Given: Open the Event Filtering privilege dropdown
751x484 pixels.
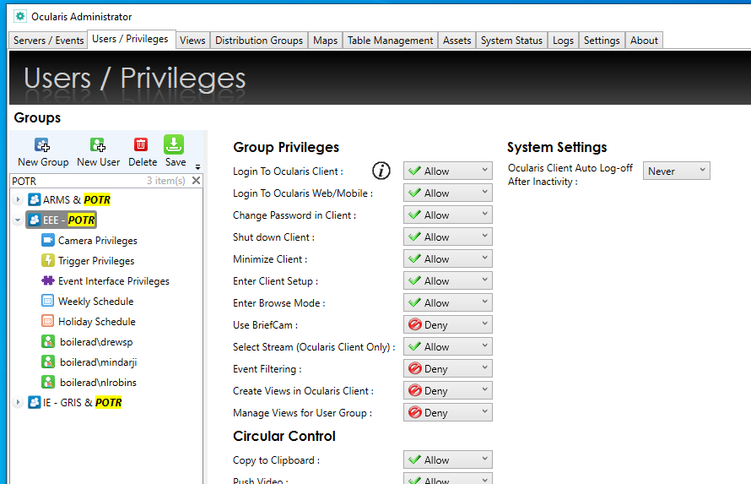Looking at the screenshot, I should [447, 369].
